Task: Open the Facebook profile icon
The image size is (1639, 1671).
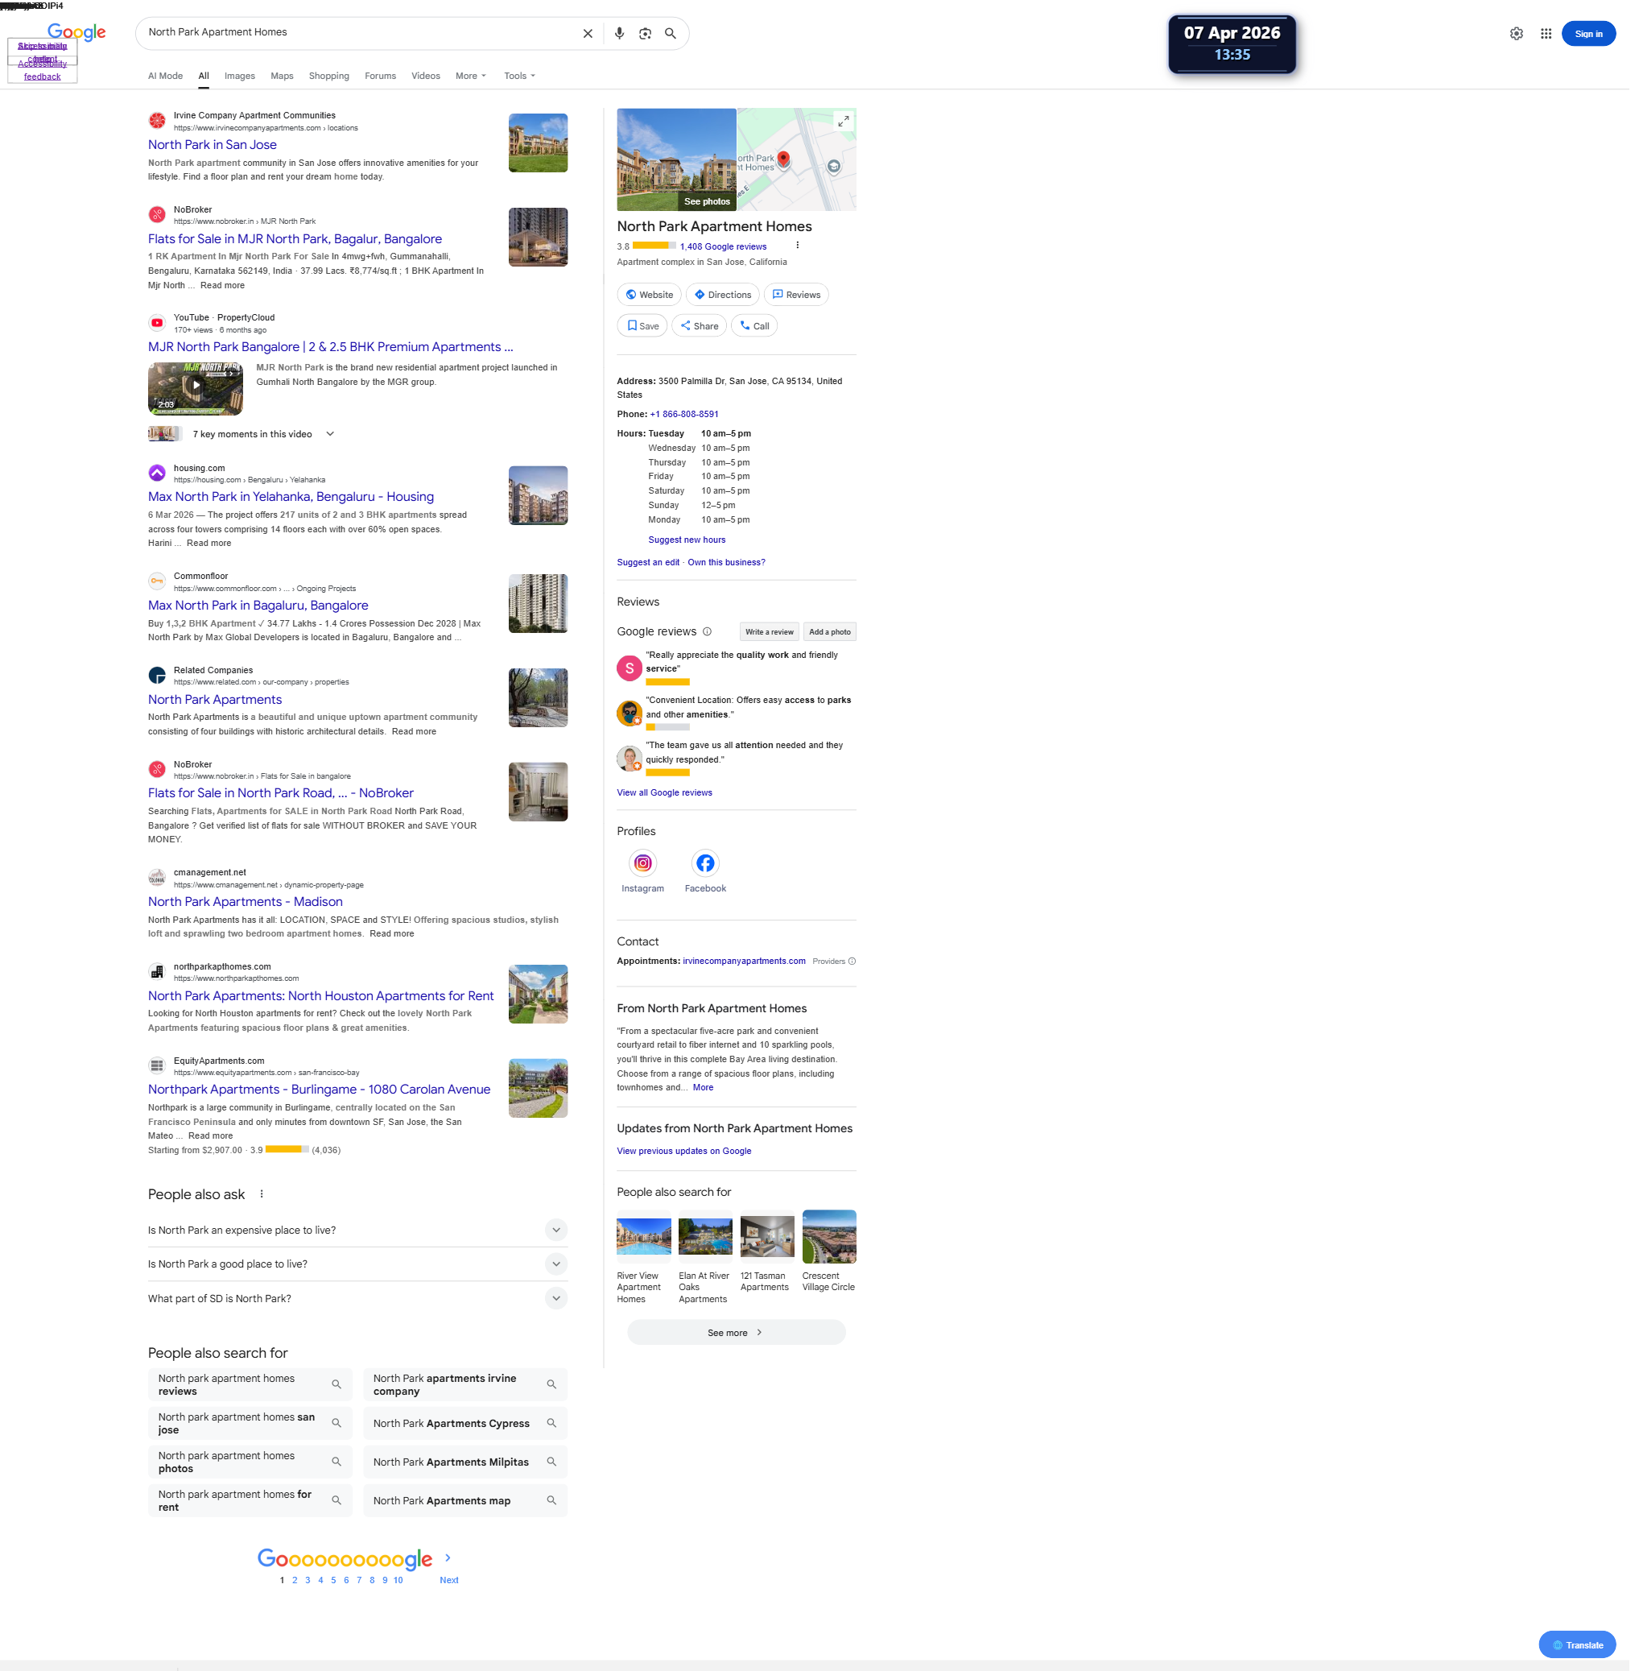Action: [x=705, y=863]
